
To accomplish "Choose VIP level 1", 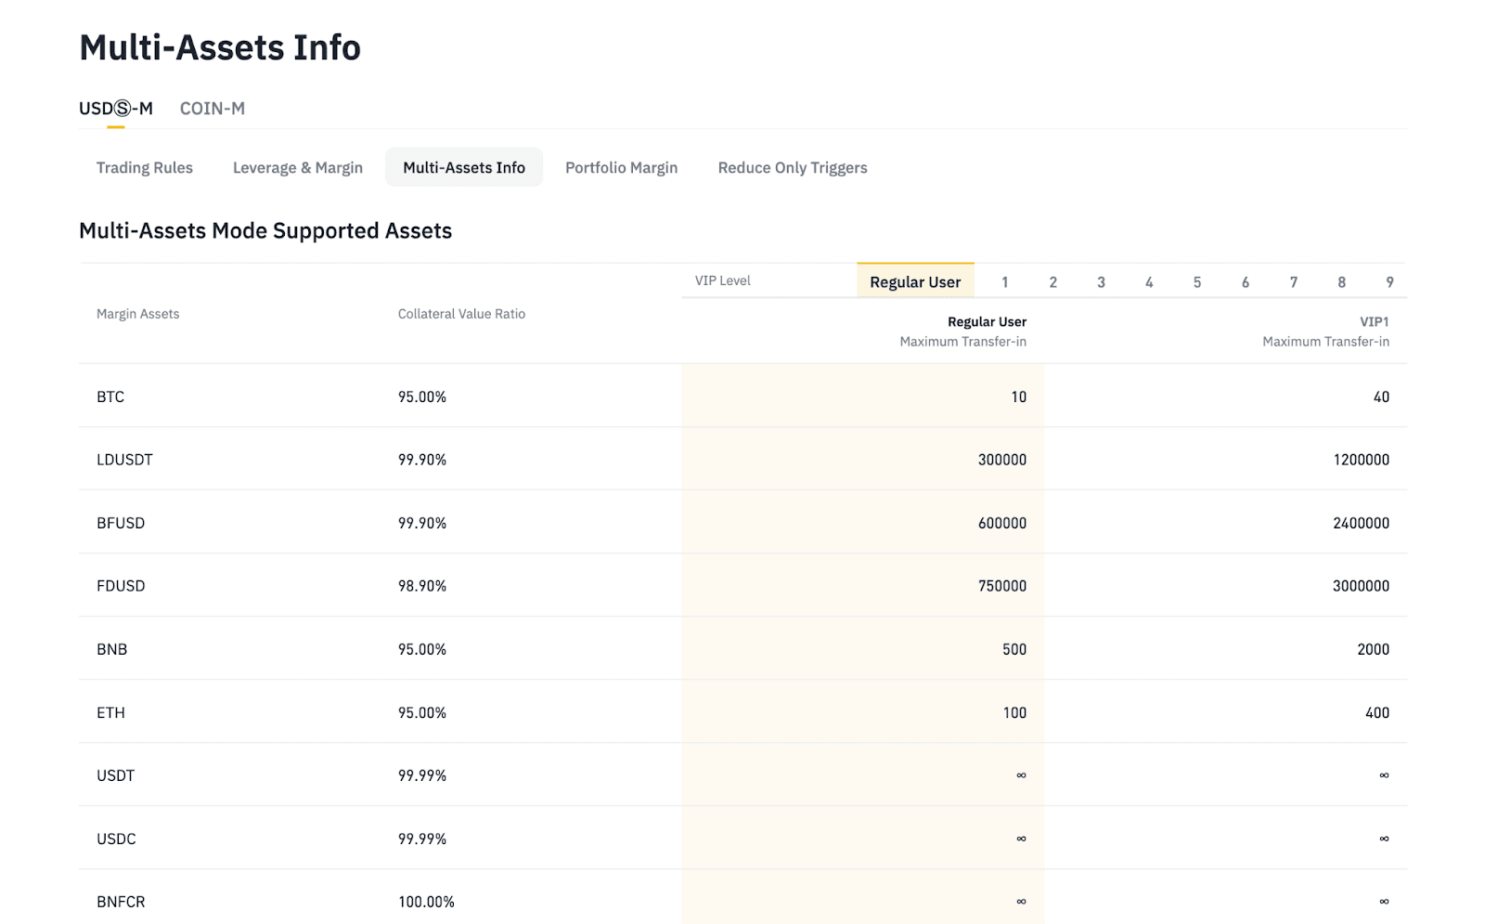I will (x=1004, y=282).
